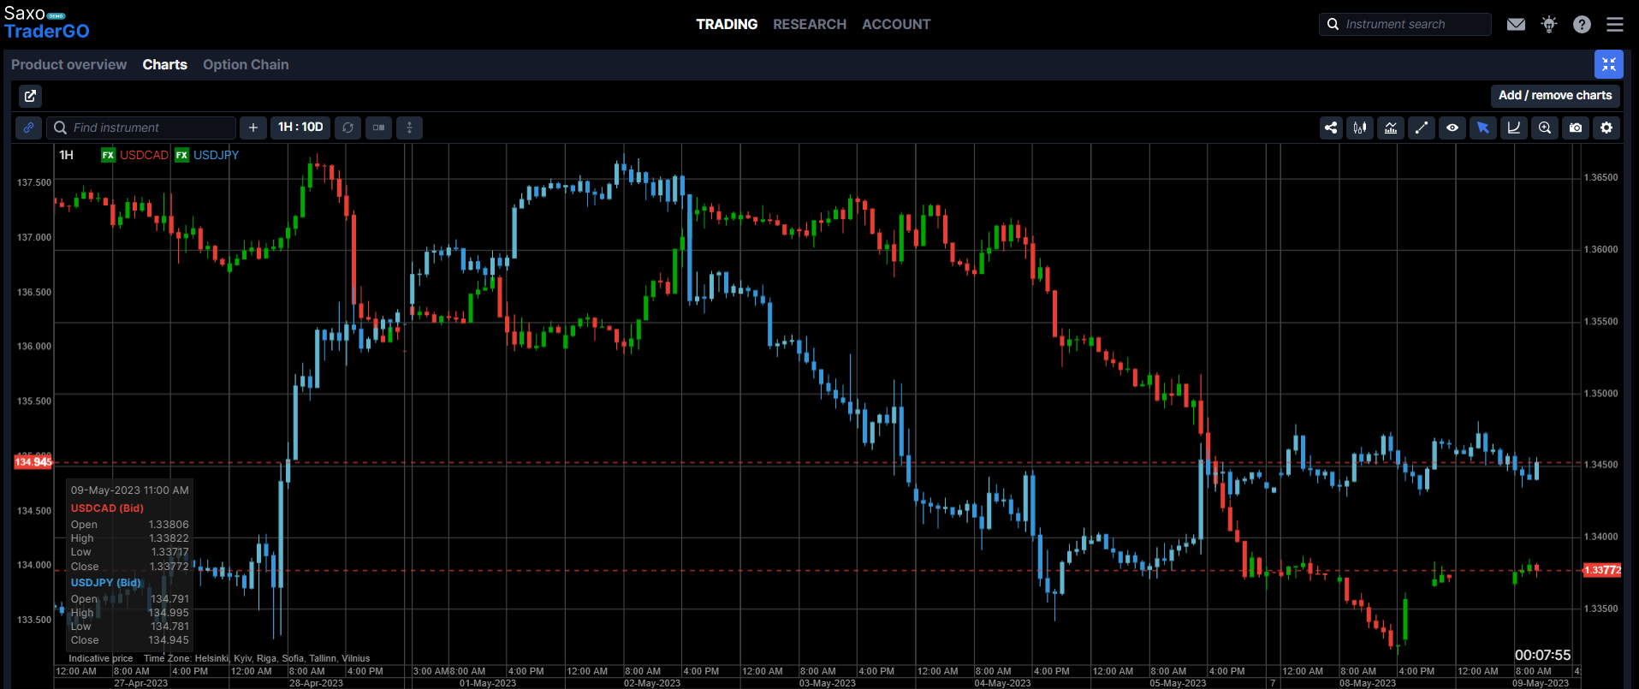Open the hamburger main menu
The width and height of the screenshot is (1639, 689).
click(x=1615, y=25)
